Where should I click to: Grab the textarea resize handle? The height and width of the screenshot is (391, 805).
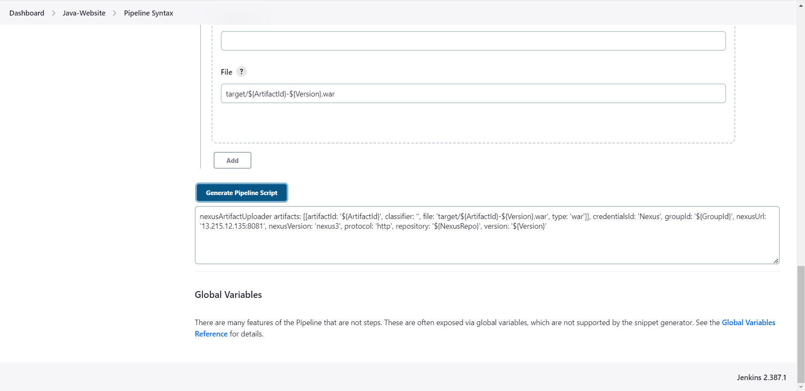(x=776, y=261)
